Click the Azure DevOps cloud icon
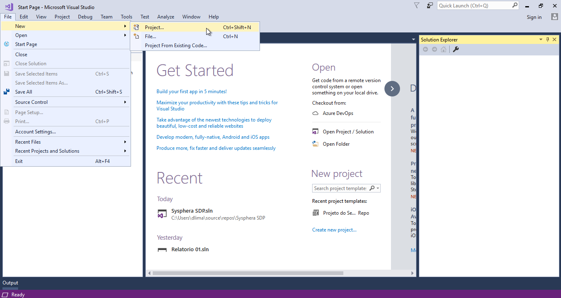This screenshot has width=561, height=298. click(x=315, y=113)
